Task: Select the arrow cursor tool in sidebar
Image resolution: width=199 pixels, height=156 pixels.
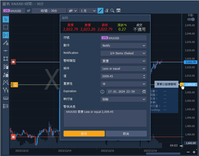Action: (x=6, y=19)
